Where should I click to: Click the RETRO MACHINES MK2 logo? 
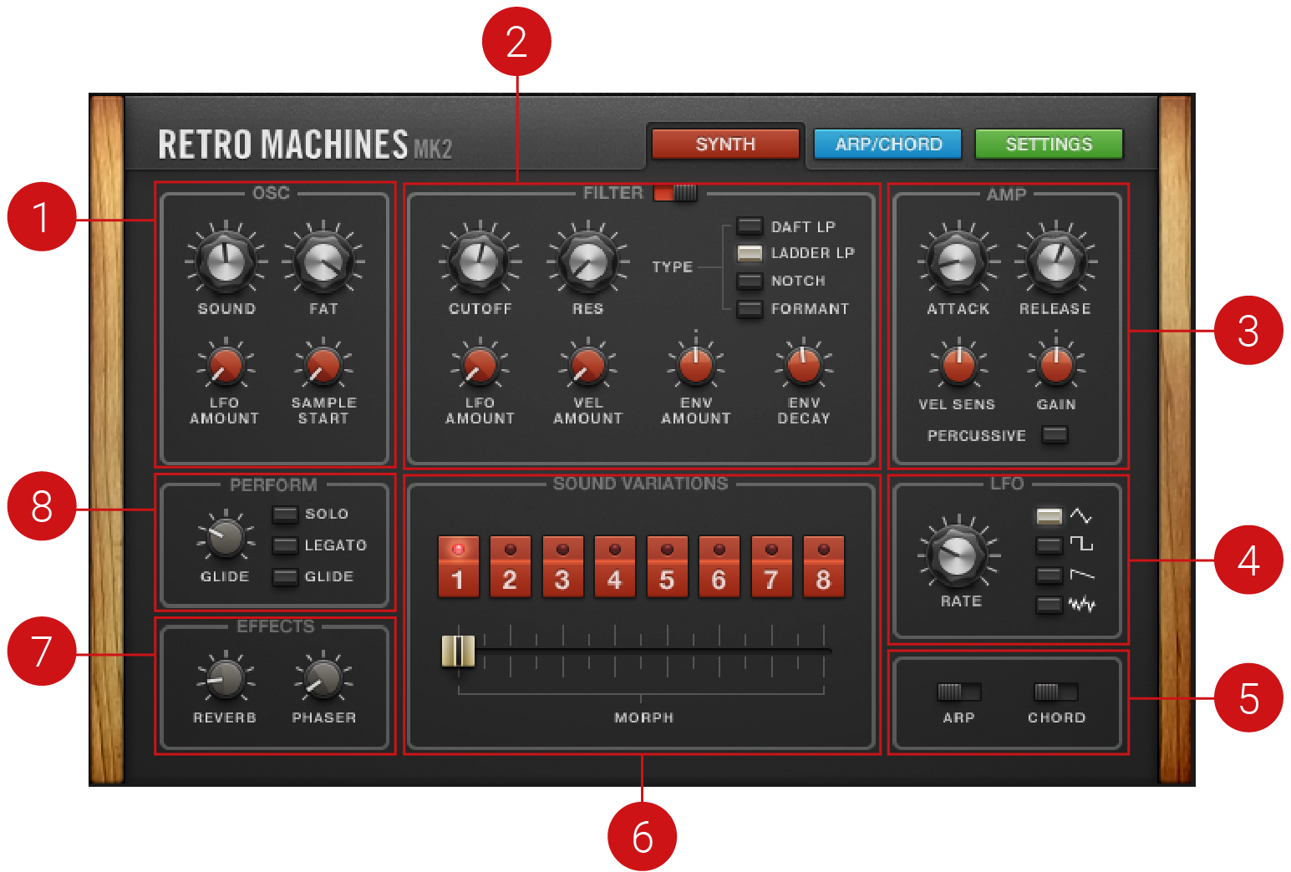pos(305,144)
